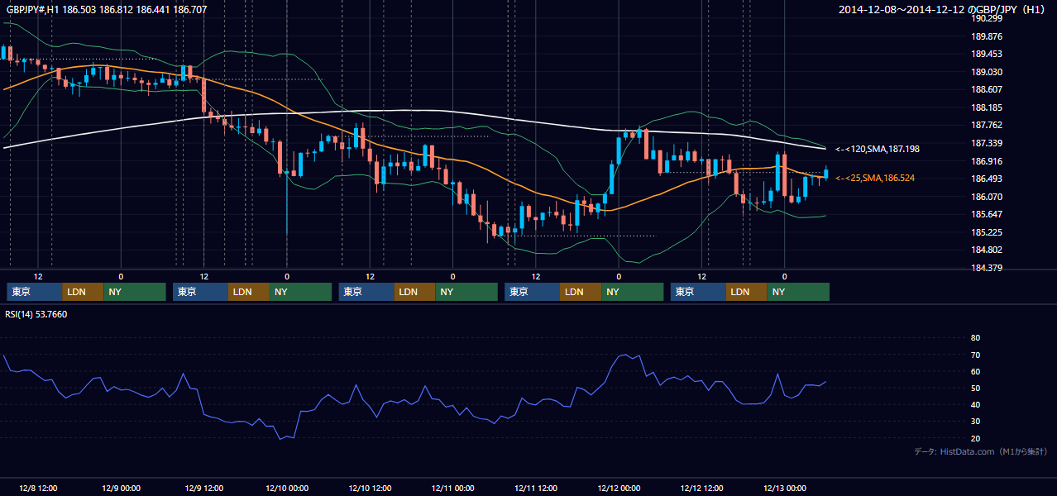Click RSI axis level 20
Image resolution: width=1057 pixels, height=496 pixels.
tap(976, 438)
